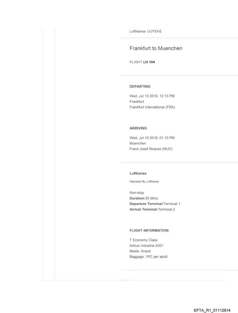Image resolution: width=238 pixels, height=313 pixels.
Task: Click the Departure Terminal 1 line
Action: 157,203
